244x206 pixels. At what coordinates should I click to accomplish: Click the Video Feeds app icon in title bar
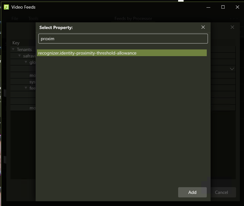(x=6, y=7)
